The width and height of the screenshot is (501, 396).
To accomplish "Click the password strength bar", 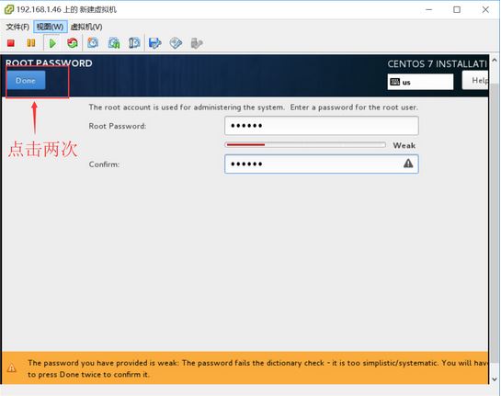I will (305, 144).
